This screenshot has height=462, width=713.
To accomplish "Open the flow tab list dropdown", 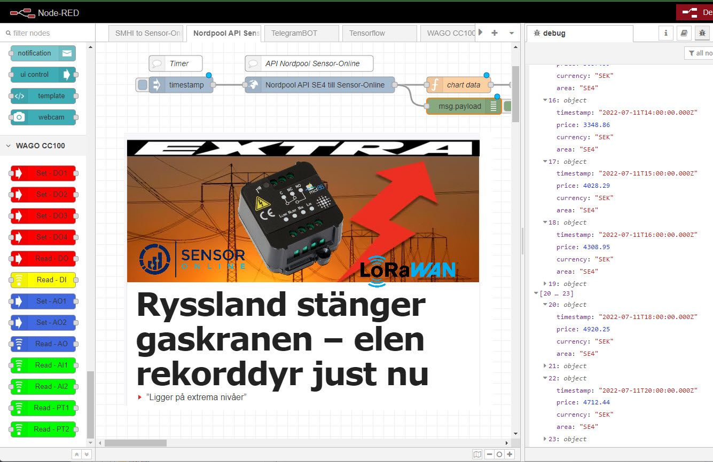I will (x=511, y=33).
